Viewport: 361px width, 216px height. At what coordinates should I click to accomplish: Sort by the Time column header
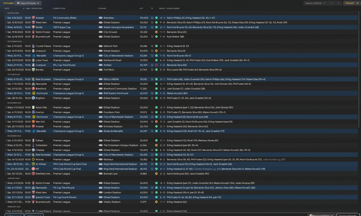[28, 8]
